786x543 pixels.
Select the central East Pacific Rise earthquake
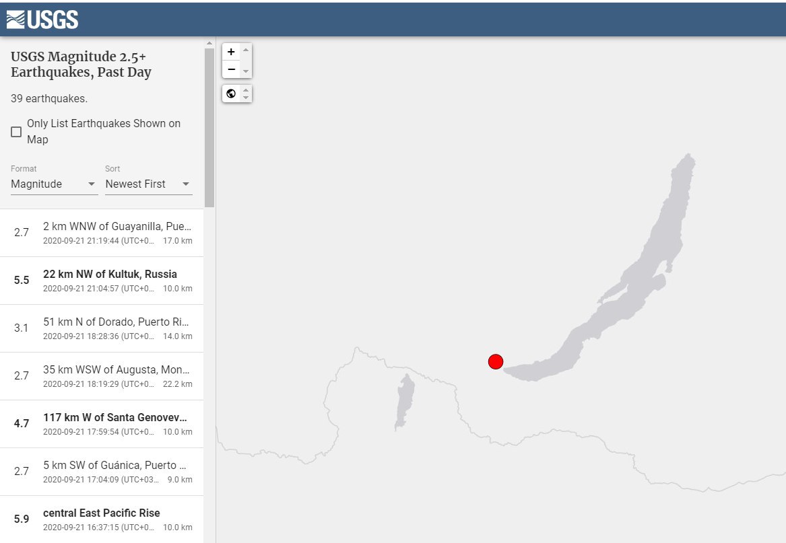coord(102,519)
